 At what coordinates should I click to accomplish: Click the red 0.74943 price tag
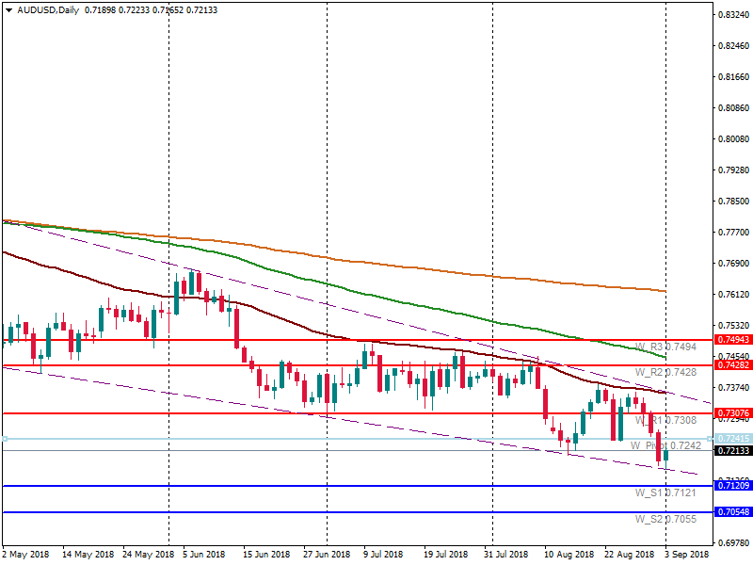click(x=732, y=339)
